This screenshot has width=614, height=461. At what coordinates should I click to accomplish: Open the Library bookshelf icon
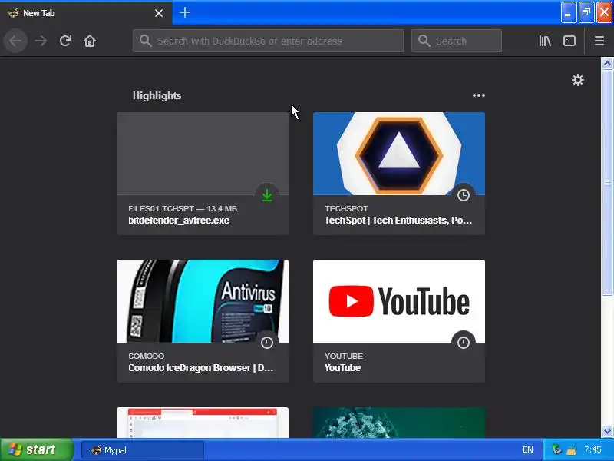click(545, 41)
